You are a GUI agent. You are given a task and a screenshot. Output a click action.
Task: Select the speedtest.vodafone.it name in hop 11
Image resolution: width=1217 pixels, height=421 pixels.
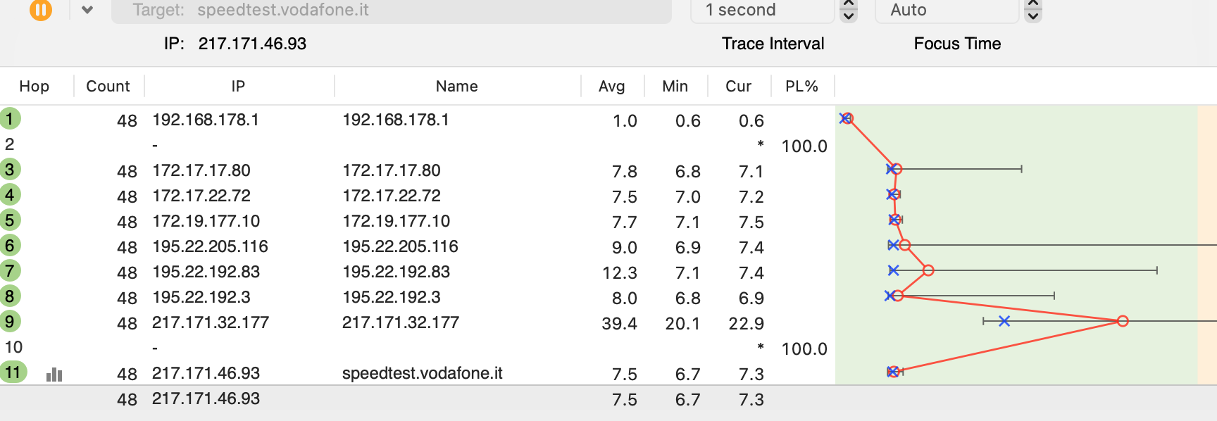click(422, 374)
